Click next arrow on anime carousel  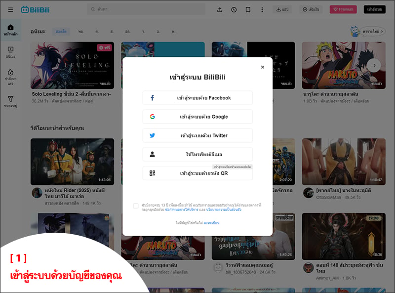[x=374, y=65]
